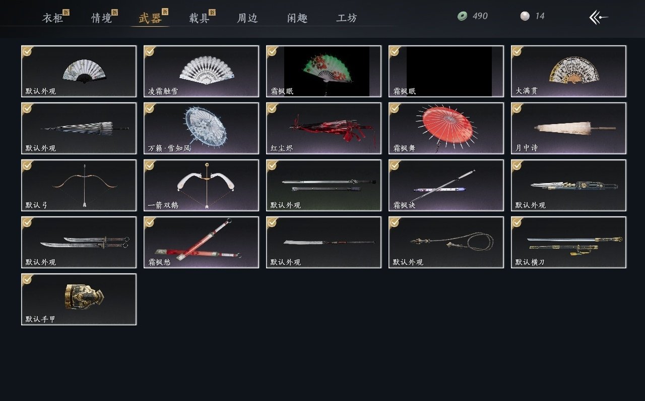Select the 一箭双鹅 bow skin
Screen dimensions: 645x401
(201, 185)
